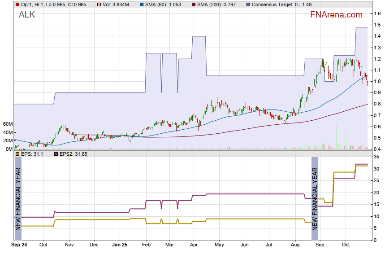Click the 60M volume axis label
This screenshot has width=385, height=254.
[7, 124]
